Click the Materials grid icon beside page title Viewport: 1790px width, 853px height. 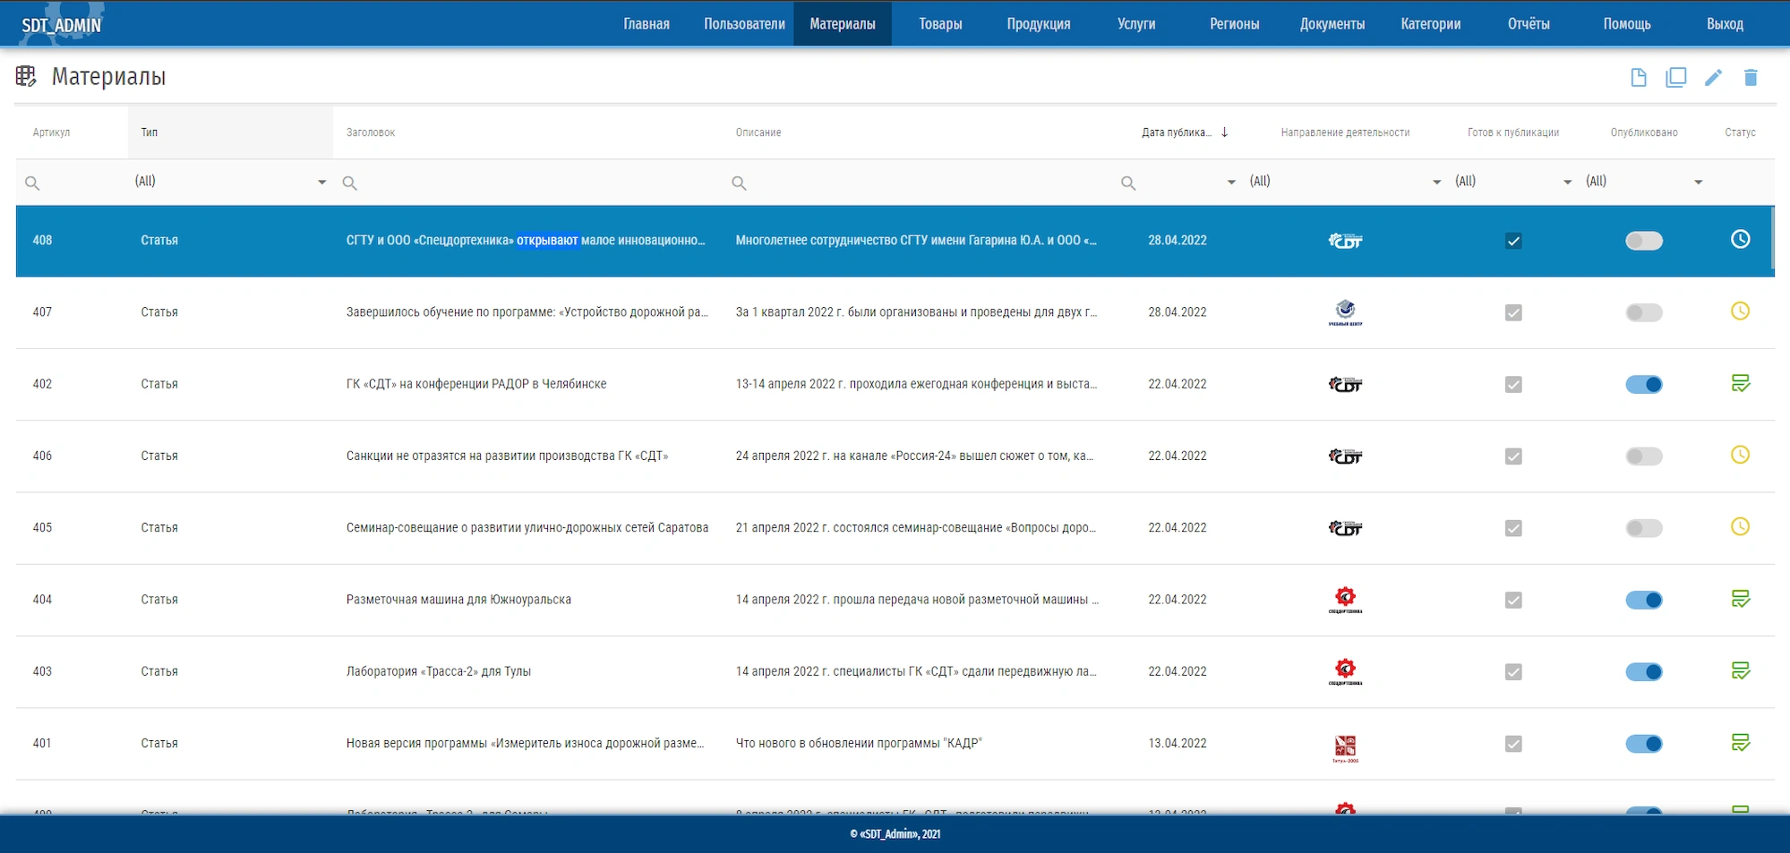(26, 77)
